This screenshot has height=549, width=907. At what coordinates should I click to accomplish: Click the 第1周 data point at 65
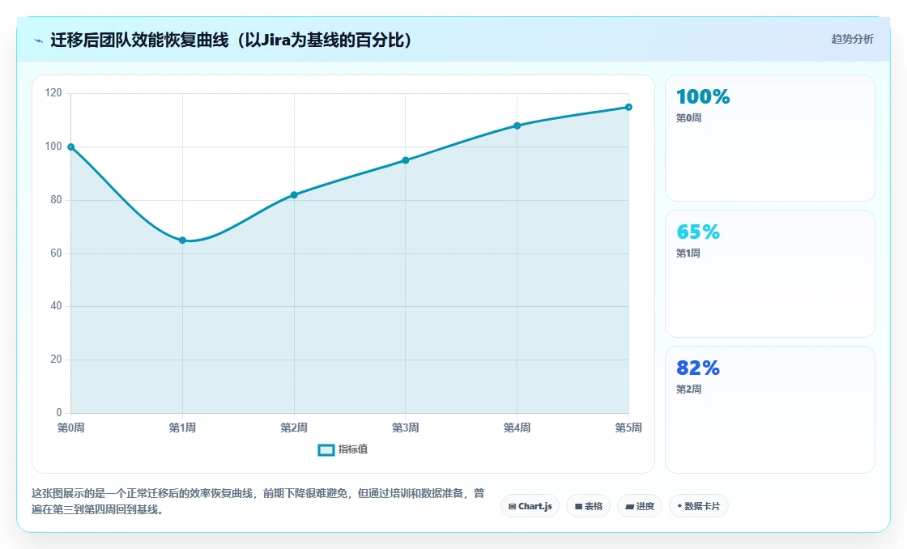point(182,240)
